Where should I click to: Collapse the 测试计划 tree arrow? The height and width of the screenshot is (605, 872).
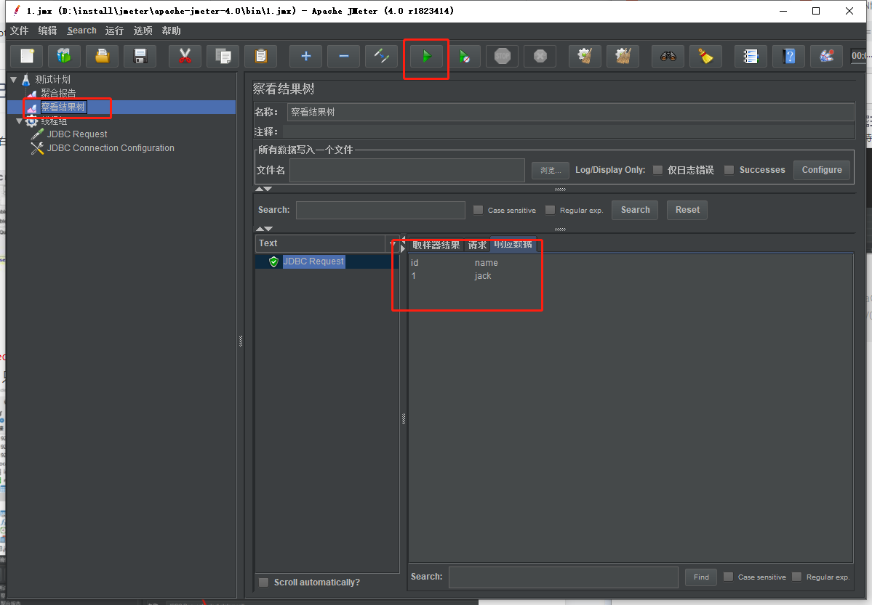click(x=14, y=79)
